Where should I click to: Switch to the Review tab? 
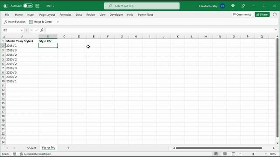click(91, 15)
